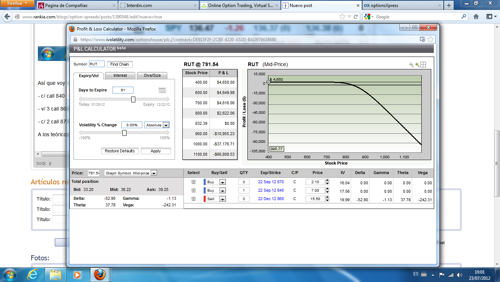Open Buy/Sell dropdown for the Dec 860 leg
Image resolution: width=500 pixels, height=282 pixels.
[222, 199]
